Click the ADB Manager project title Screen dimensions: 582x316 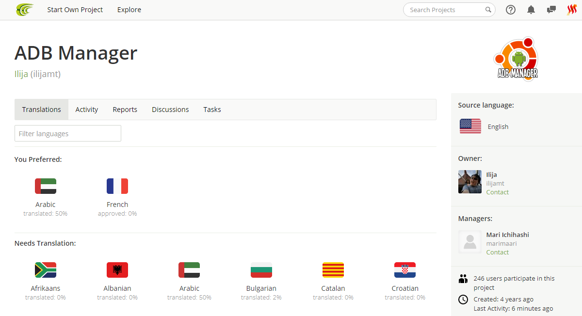pos(76,53)
